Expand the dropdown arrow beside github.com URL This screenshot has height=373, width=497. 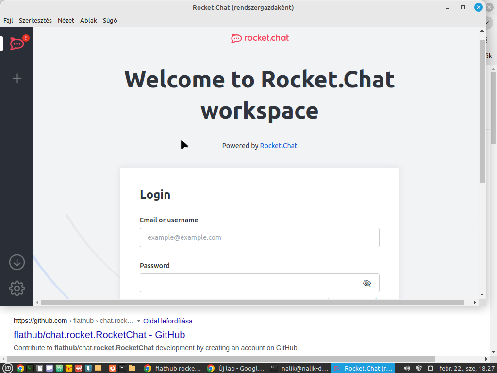click(138, 321)
